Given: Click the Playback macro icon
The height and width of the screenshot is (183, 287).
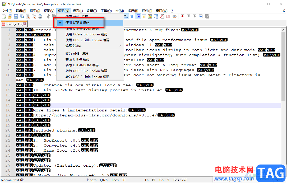Looking at the screenshot, I should [x=195, y=16].
